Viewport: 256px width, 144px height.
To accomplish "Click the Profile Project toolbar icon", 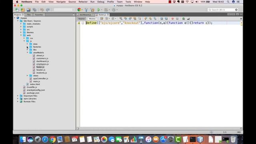I will click(114, 10).
